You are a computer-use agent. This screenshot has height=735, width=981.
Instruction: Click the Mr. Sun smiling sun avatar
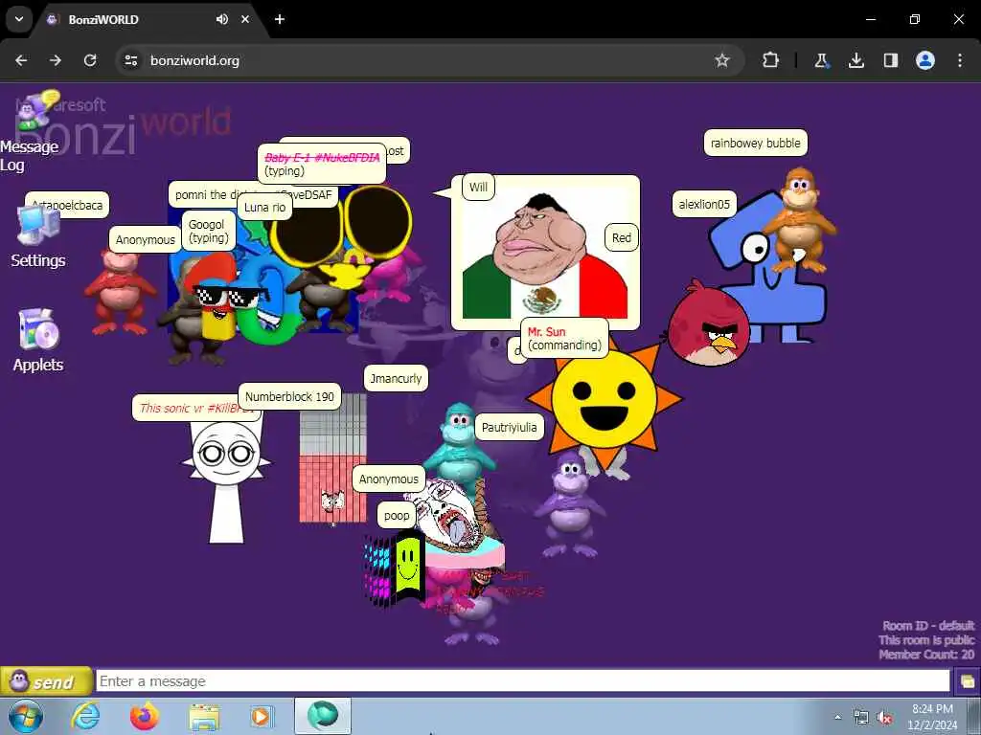[x=605, y=400]
